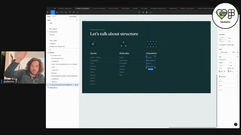Choose auto height text resizing

tap(231, 68)
